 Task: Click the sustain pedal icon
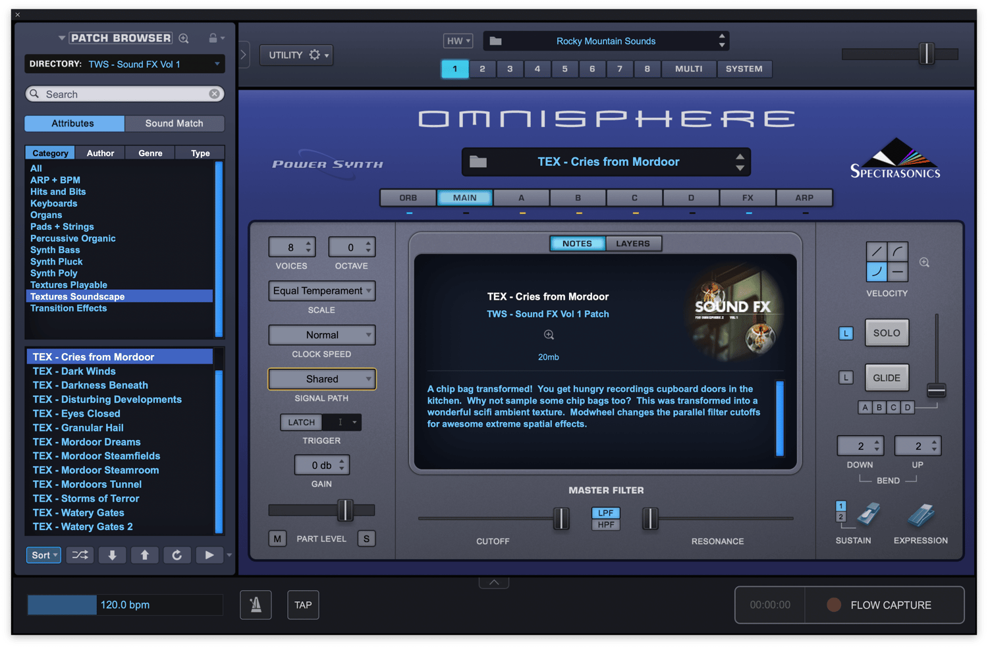[x=867, y=515]
